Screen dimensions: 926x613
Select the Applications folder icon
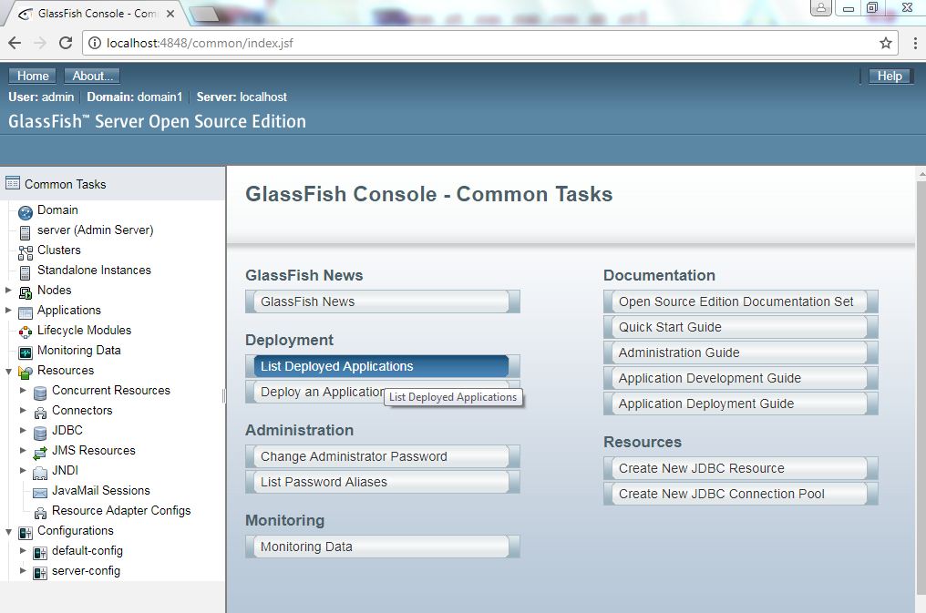click(x=26, y=311)
